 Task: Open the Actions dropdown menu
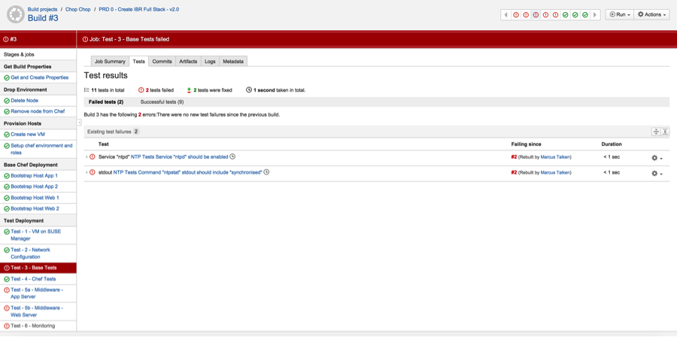coord(651,14)
